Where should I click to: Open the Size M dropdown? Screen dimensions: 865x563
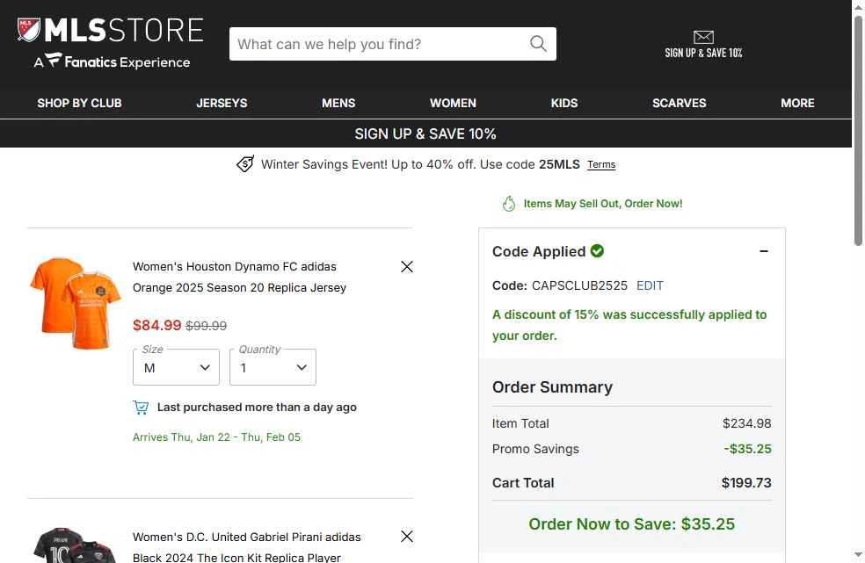point(176,367)
